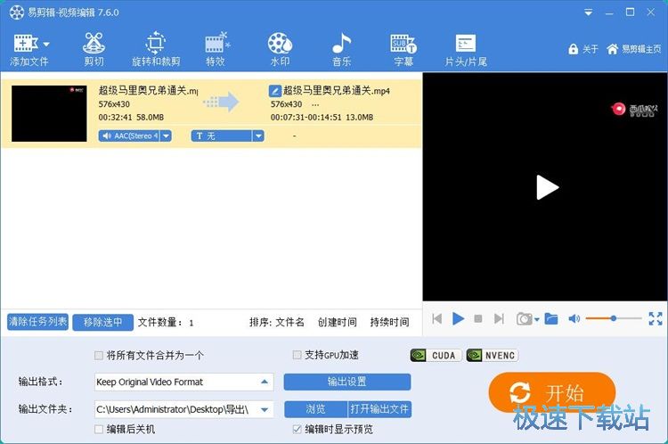Viewport: 668px width, 444px height.
Task: Click the ellipsis next to output 576x430
Action: [x=315, y=104]
